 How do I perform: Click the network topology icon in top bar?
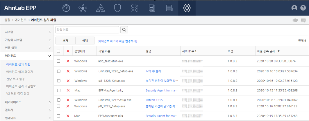tap(83, 8)
